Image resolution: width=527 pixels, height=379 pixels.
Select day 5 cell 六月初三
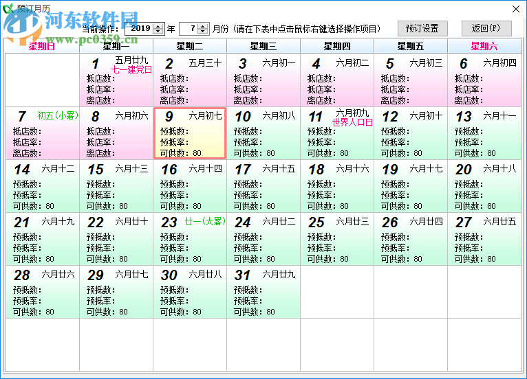411,80
